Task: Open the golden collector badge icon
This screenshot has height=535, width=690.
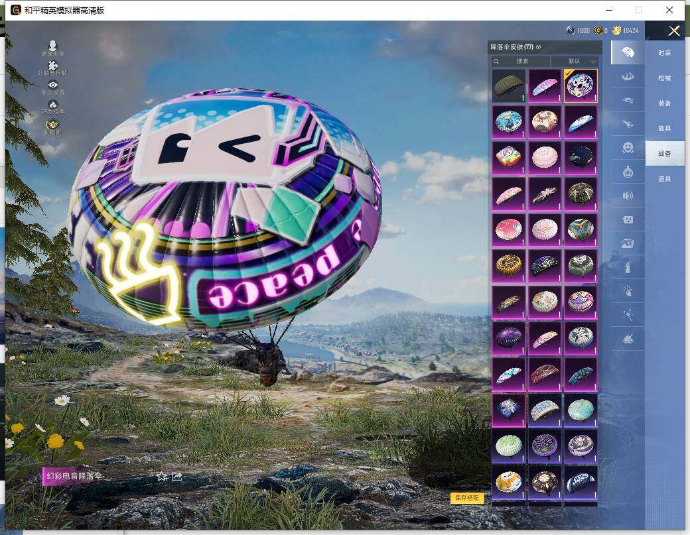Action: pos(52,125)
